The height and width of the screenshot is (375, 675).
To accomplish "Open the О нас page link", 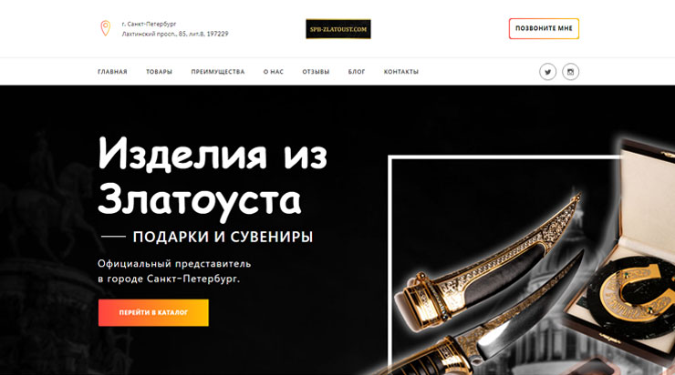I will pos(274,72).
